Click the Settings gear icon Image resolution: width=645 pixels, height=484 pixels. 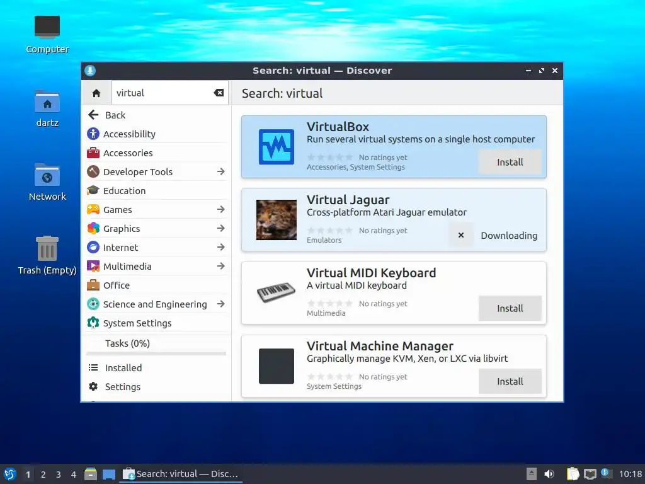point(93,386)
